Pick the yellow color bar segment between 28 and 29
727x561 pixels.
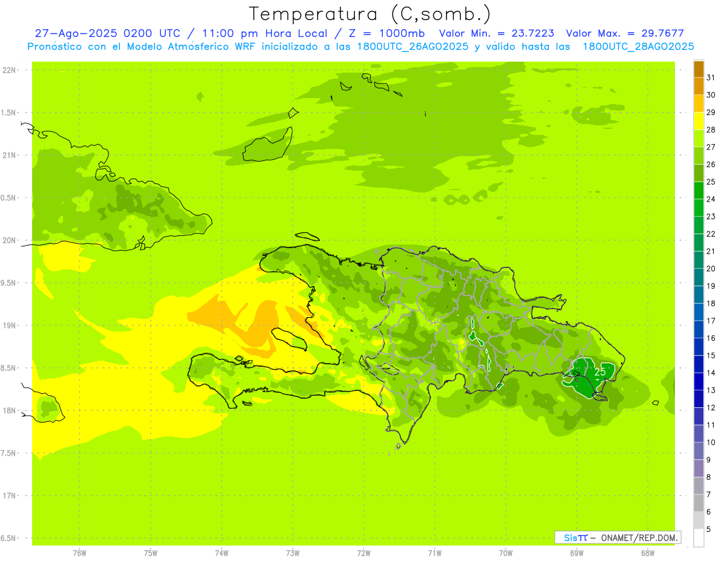699,121
